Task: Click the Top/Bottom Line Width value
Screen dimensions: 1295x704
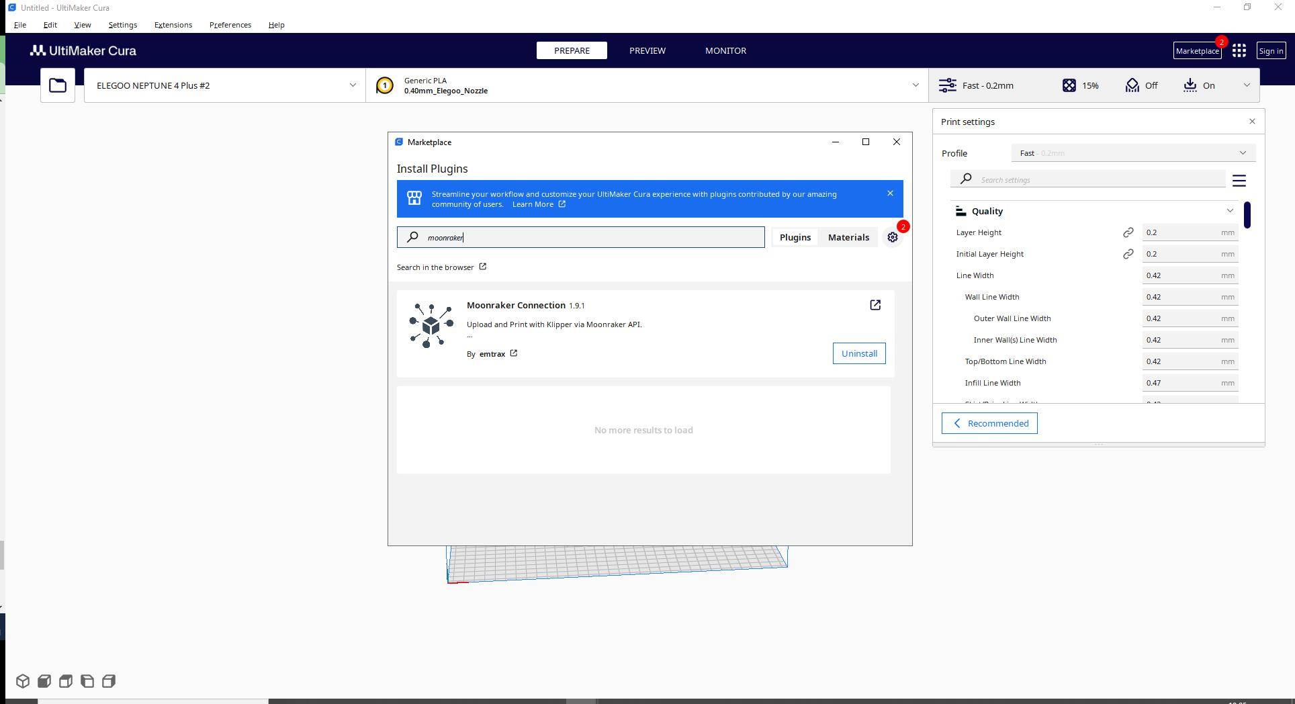Action: [1190, 361]
